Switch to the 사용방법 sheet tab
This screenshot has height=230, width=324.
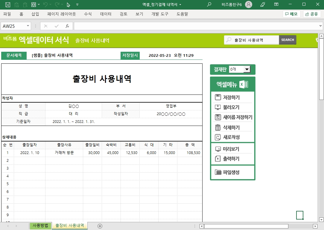(x=40, y=226)
